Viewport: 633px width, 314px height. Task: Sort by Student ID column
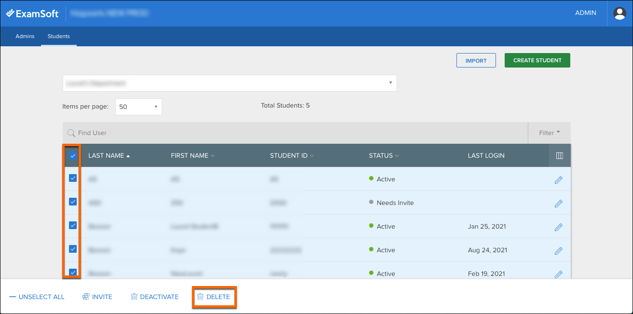coord(292,156)
